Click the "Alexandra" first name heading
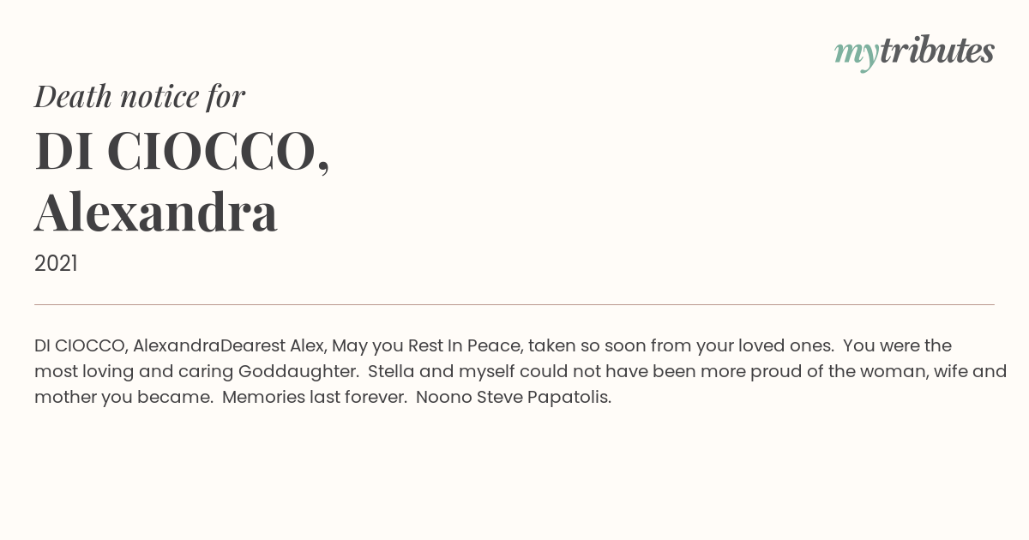Screen dimensions: 1029x540 point(156,212)
